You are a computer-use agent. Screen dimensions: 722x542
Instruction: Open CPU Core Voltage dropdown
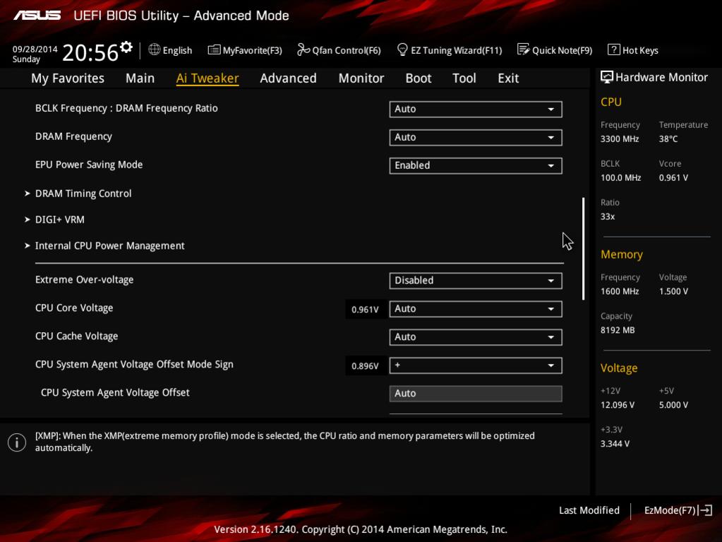coord(476,309)
